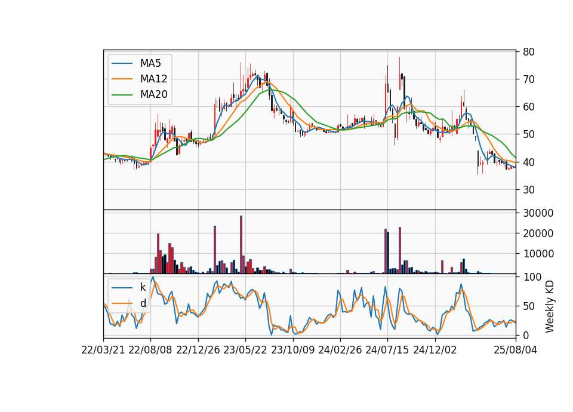Click the 24/07/15 date label
The width and height of the screenshot is (573, 412).
[x=387, y=350]
